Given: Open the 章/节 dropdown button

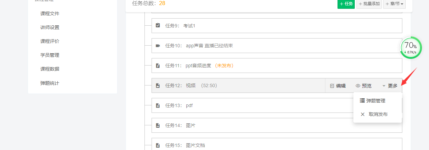Looking at the screenshot, I should 394,4.
